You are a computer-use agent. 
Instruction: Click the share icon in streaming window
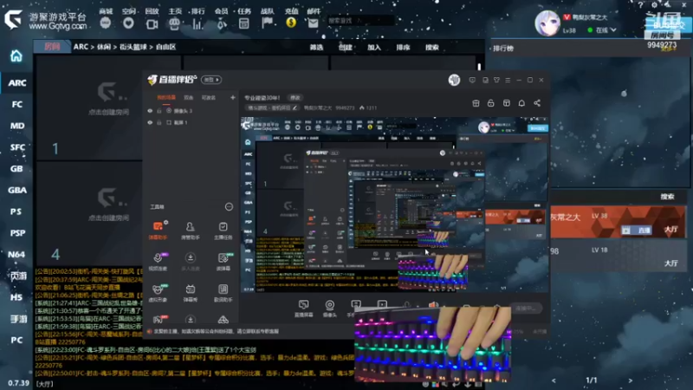coord(537,103)
